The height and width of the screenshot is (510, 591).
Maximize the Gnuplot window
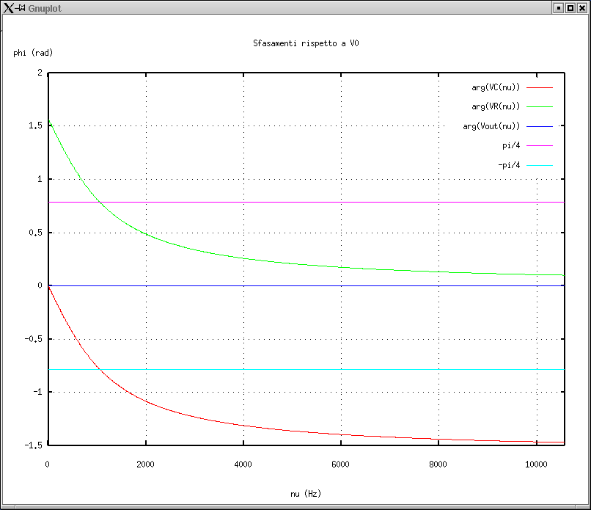(x=570, y=7)
